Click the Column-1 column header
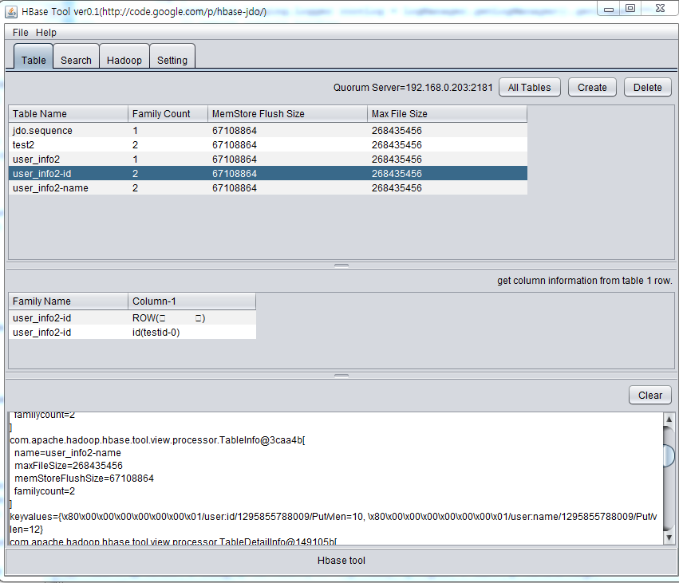The image size is (679, 583). [191, 301]
